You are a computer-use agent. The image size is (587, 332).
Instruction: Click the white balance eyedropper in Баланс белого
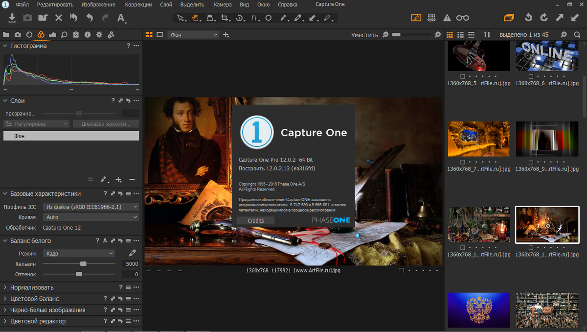(x=132, y=253)
